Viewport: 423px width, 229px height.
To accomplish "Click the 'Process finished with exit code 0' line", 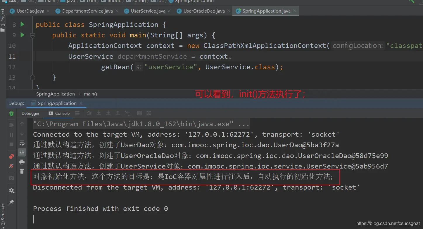I will [x=101, y=209].
